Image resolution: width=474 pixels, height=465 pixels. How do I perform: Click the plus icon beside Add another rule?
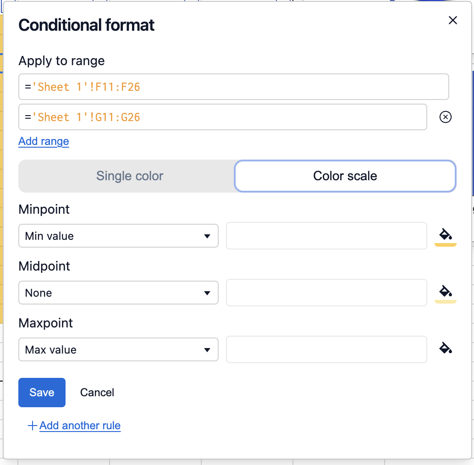(x=32, y=426)
